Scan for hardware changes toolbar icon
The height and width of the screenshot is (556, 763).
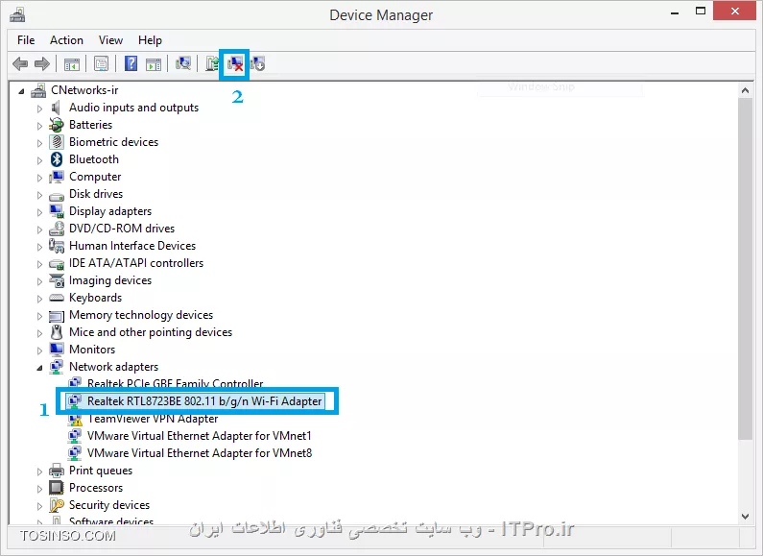point(183,63)
